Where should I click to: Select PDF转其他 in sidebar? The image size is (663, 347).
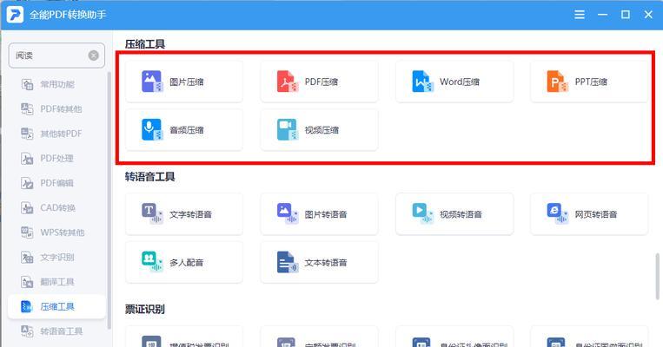click(56, 109)
